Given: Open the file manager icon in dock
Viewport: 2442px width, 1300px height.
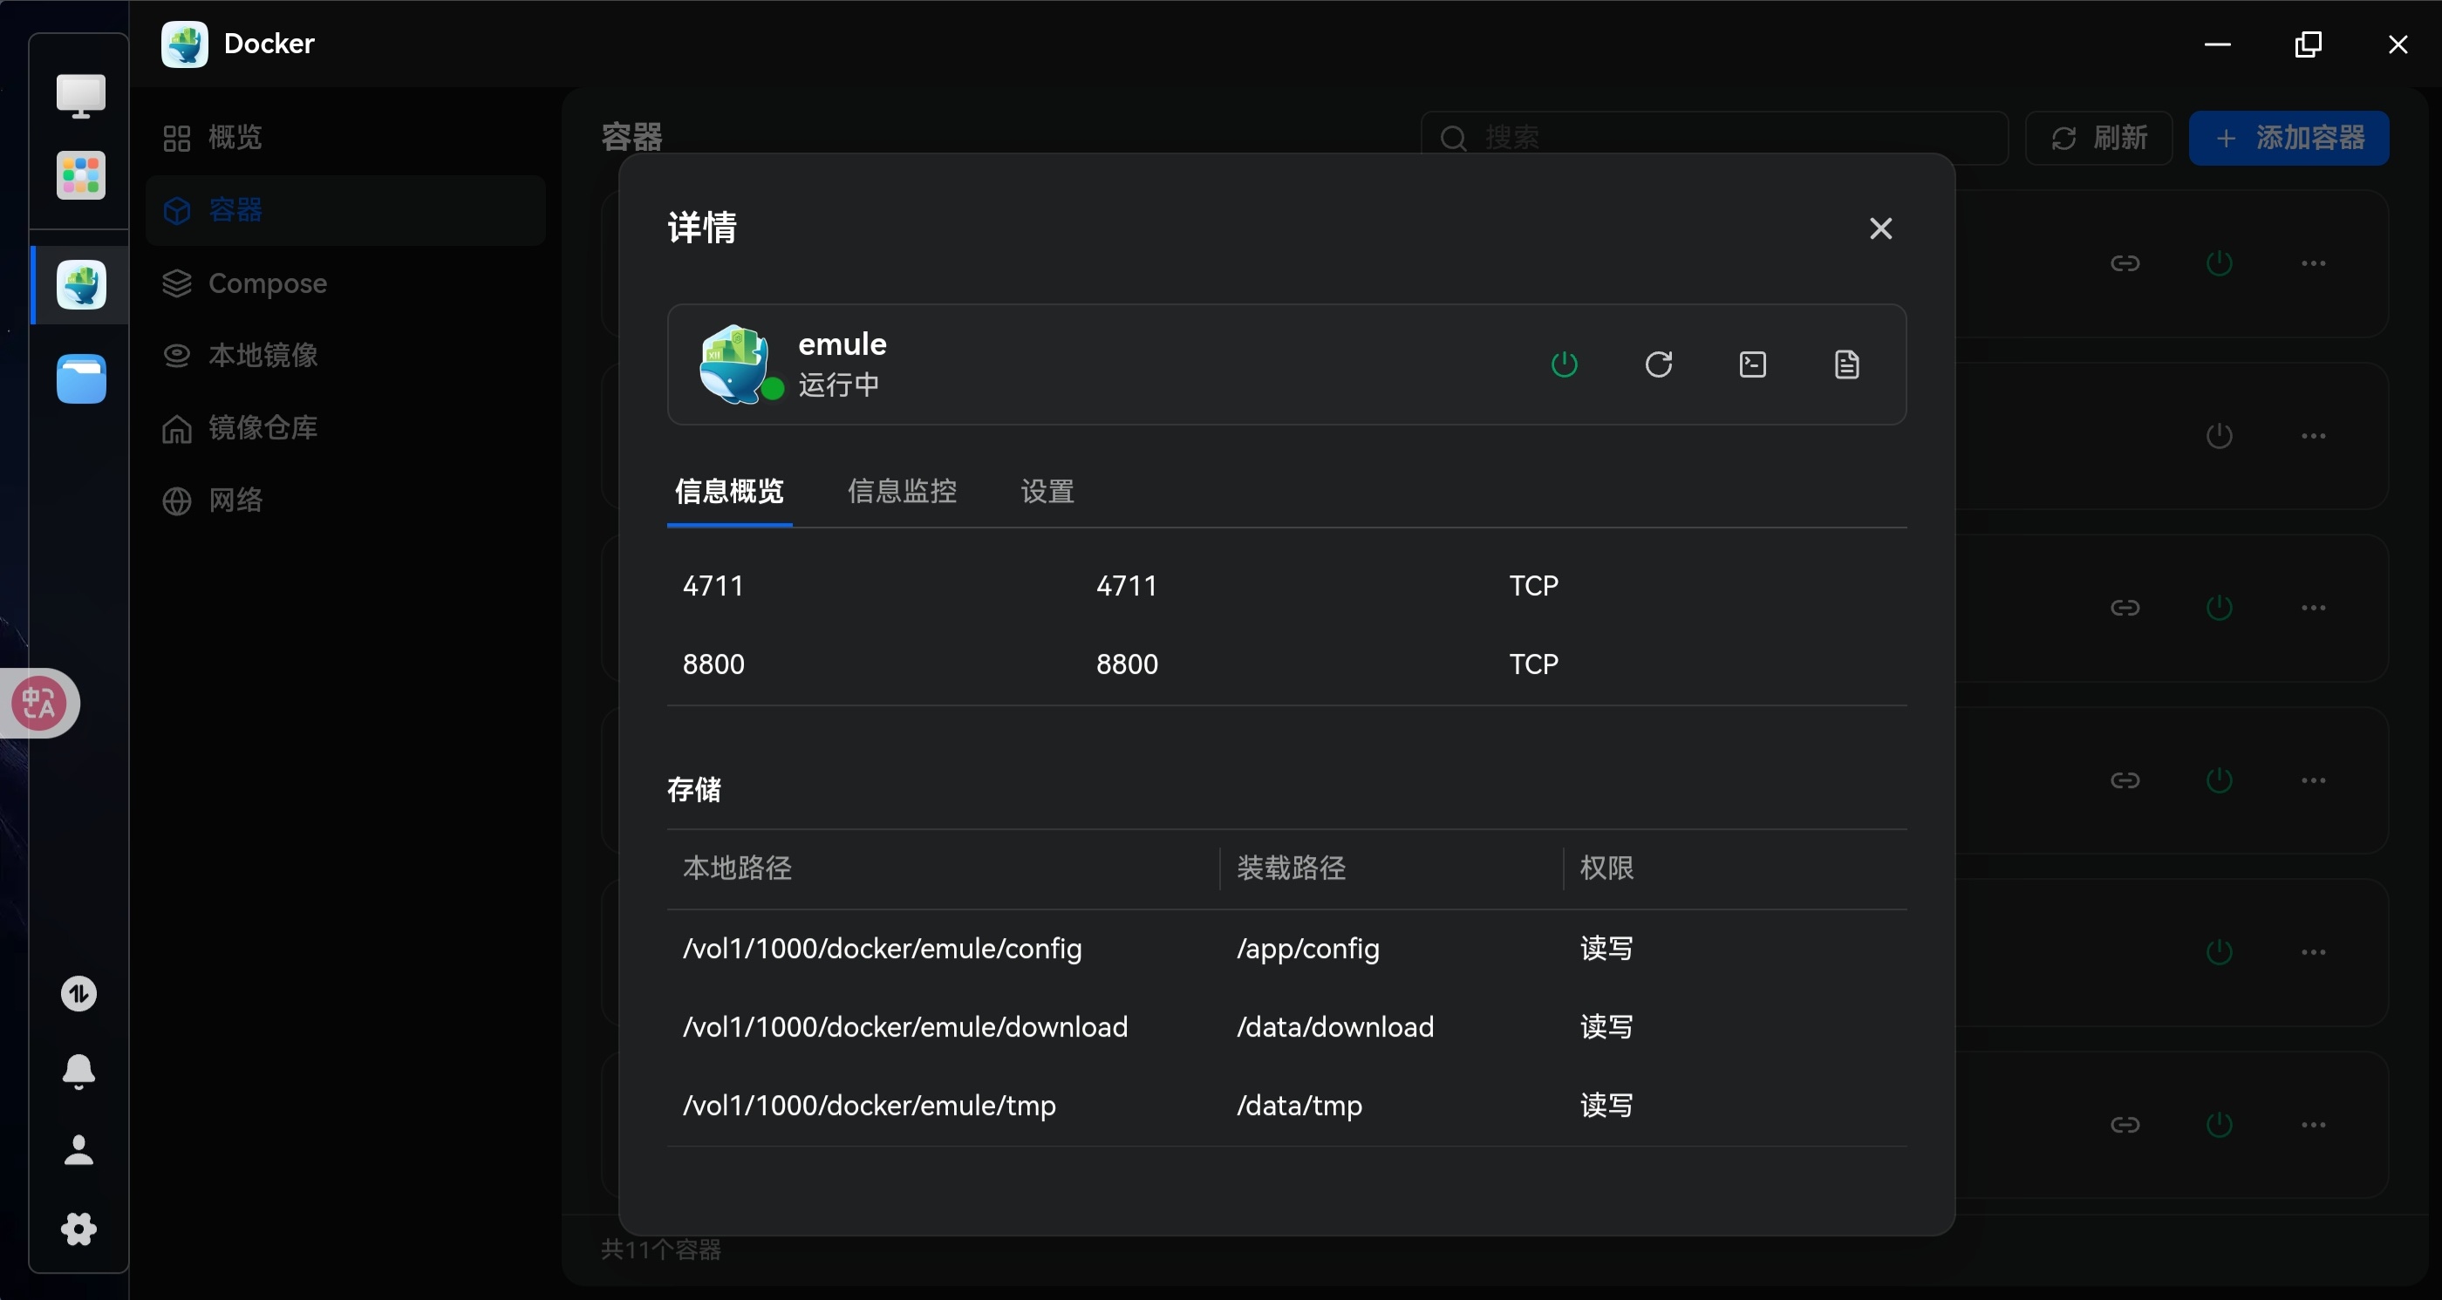Looking at the screenshot, I should 79,379.
